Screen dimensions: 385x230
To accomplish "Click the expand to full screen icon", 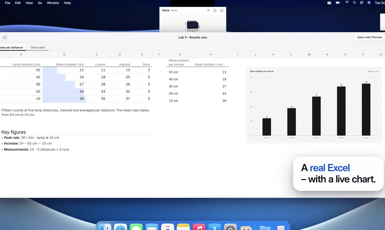I will [5, 37].
